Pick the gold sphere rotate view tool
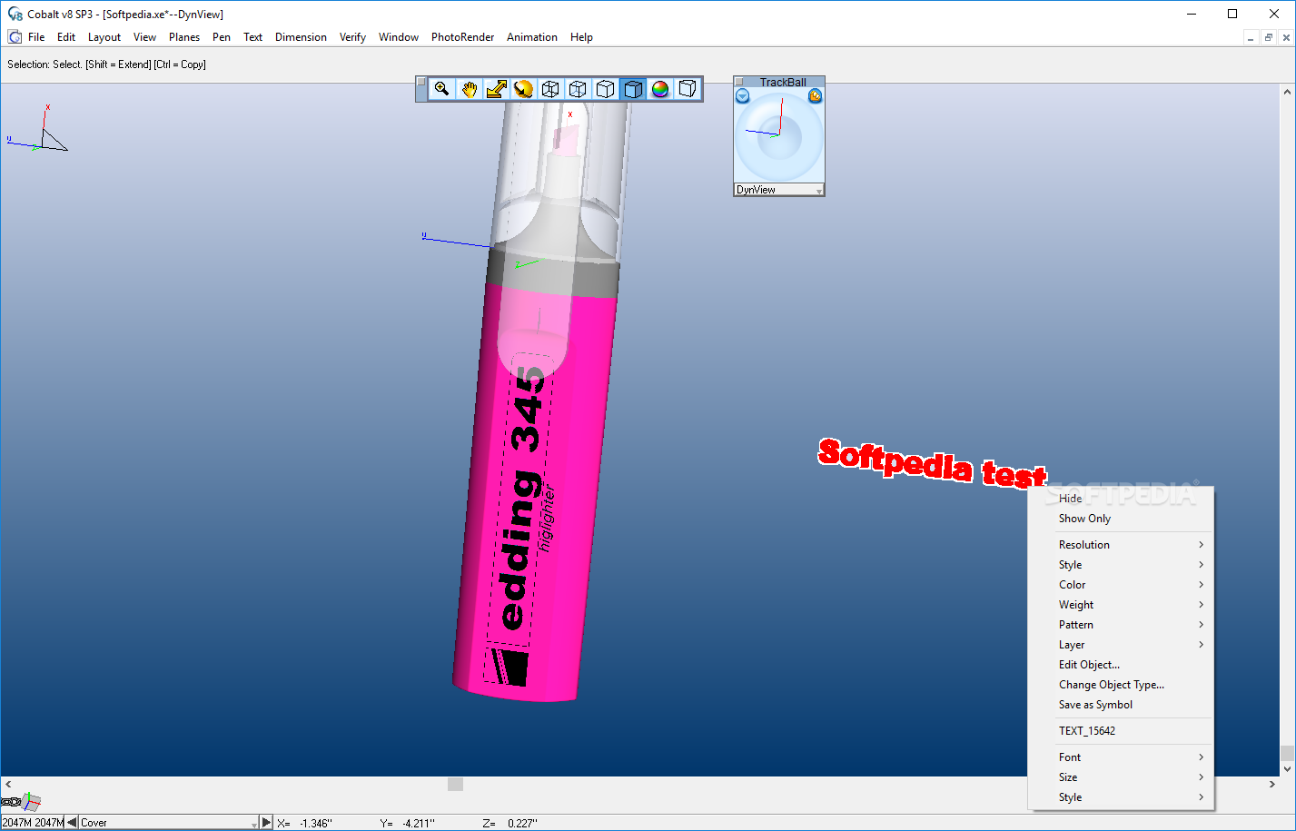1296x831 pixels. [x=523, y=89]
